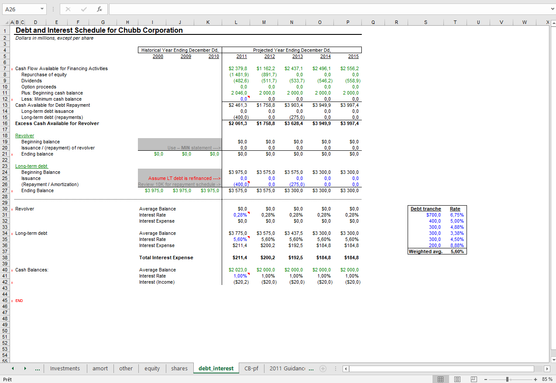This screenshot has height=383, width=556.
Task: Open the amort sheet tab
Action: [100, 369]
